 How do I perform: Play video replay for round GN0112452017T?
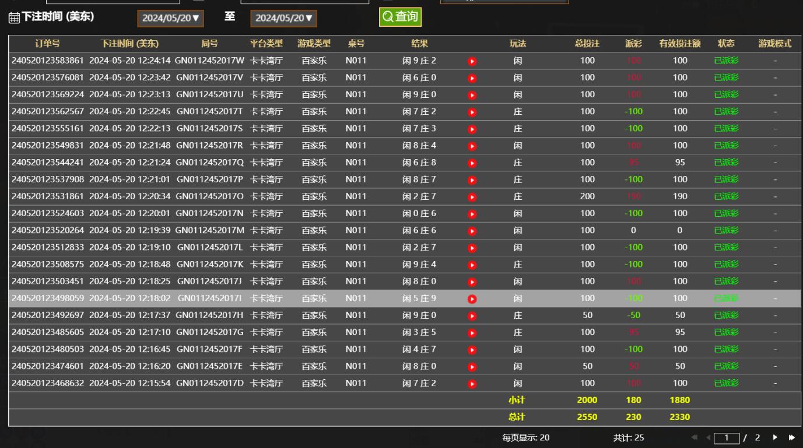(472, 112)
